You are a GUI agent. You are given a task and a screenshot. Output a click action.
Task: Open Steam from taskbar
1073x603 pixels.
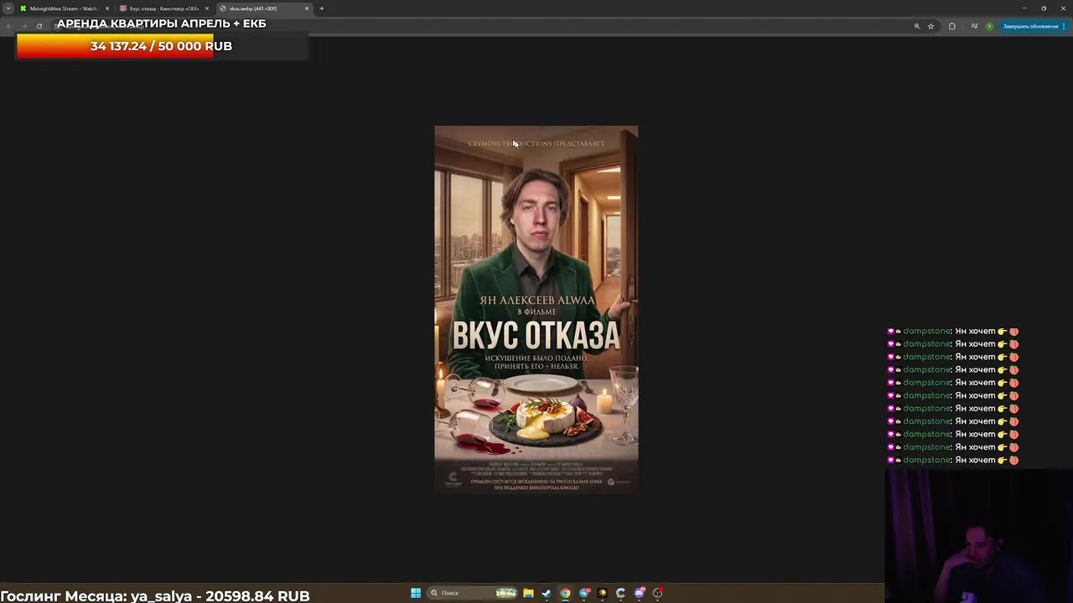(x=547, y=593)
